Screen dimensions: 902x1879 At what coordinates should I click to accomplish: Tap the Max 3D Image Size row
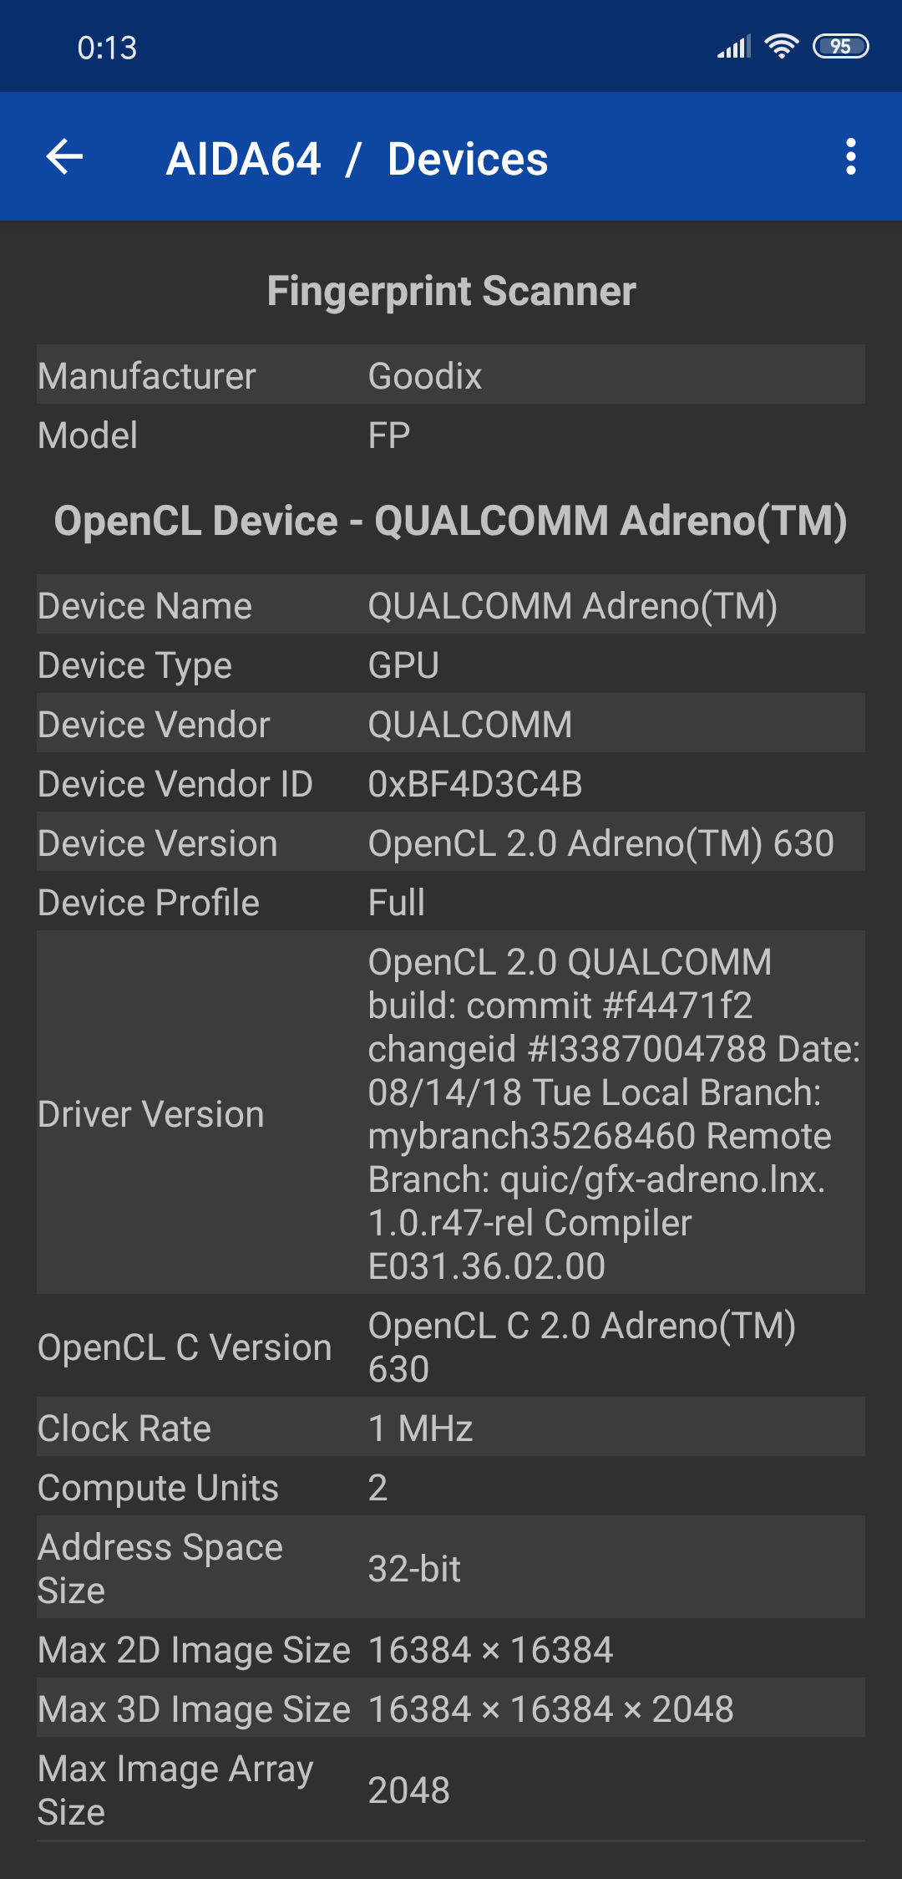click(x=451, y=1709)
